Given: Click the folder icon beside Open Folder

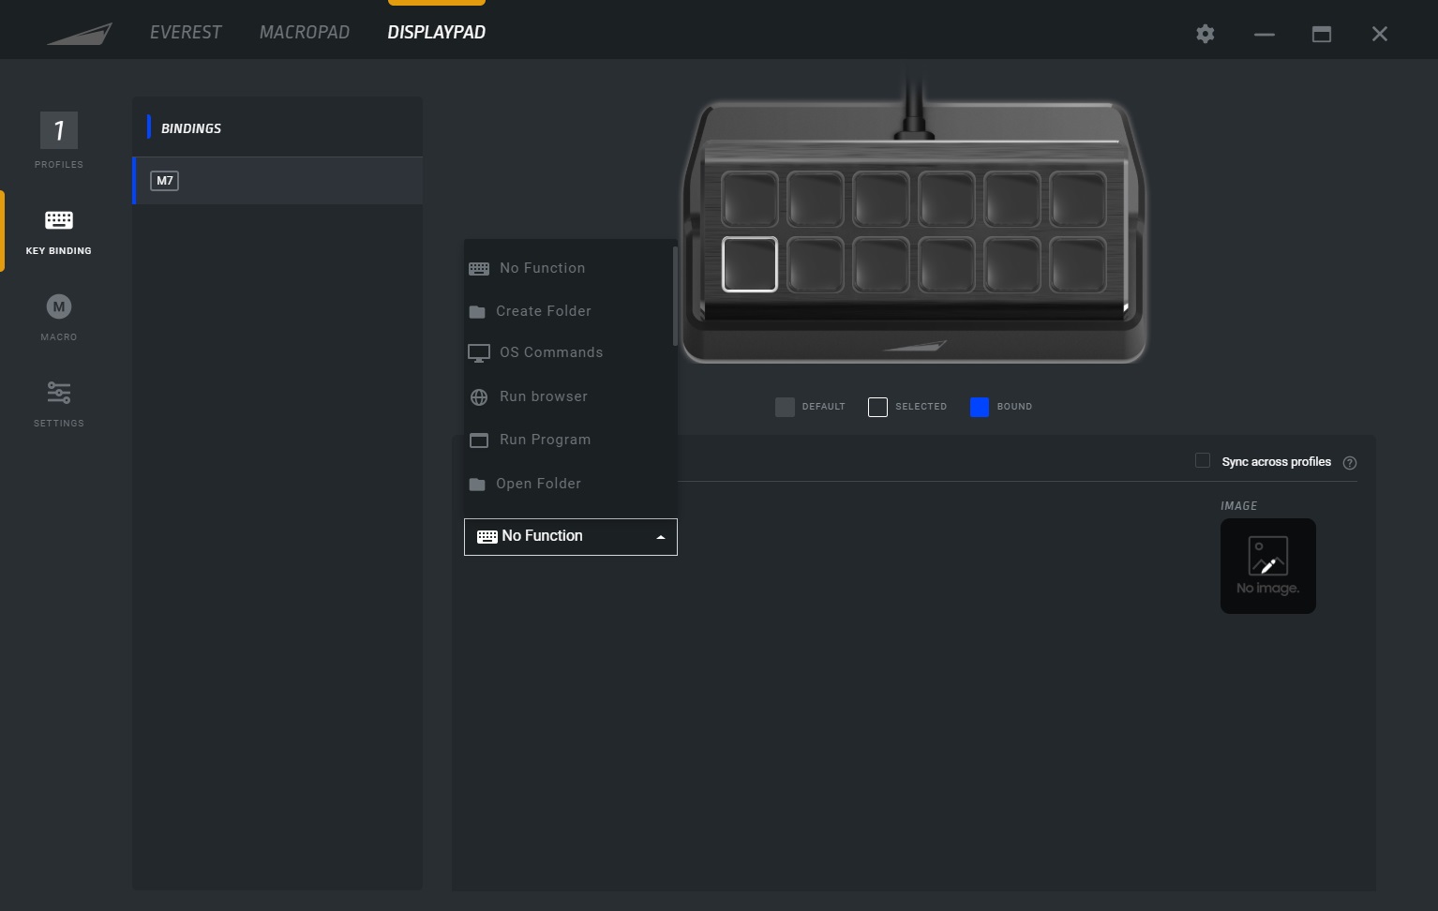Looking at the screenshot, I should tap(477, 485).
